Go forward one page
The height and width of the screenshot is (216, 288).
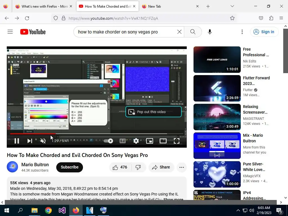(17, 18)
